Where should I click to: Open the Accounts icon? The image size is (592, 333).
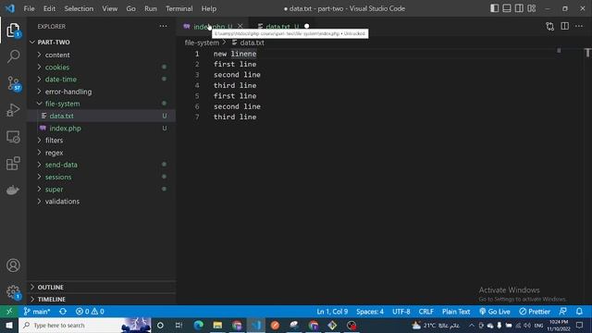coord(13,265)
